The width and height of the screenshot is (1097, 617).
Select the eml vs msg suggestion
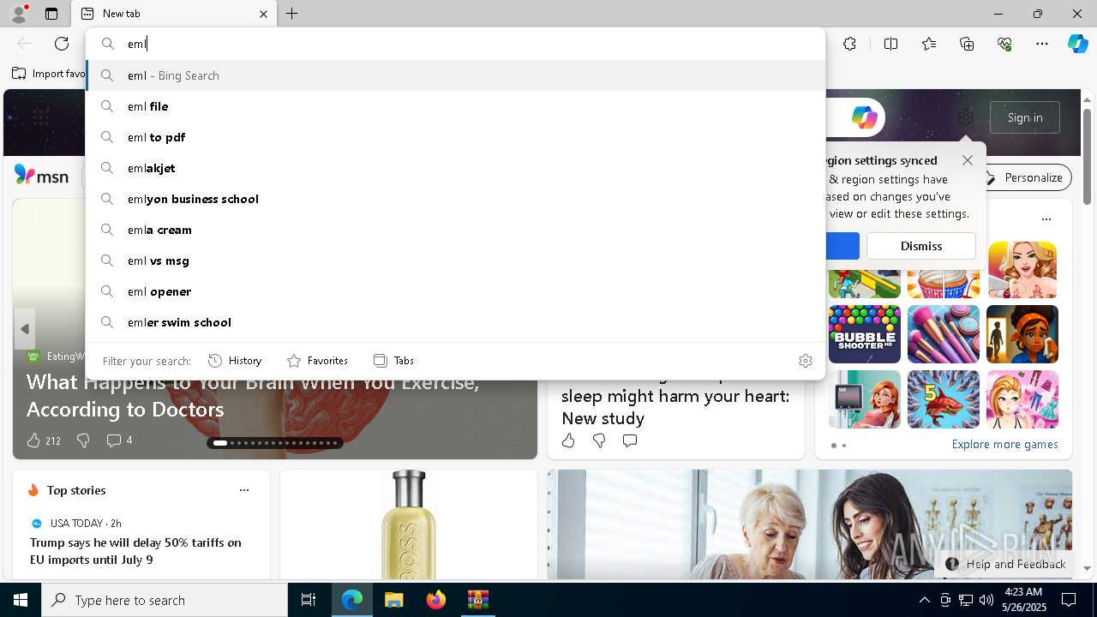[x=455, y=261]
